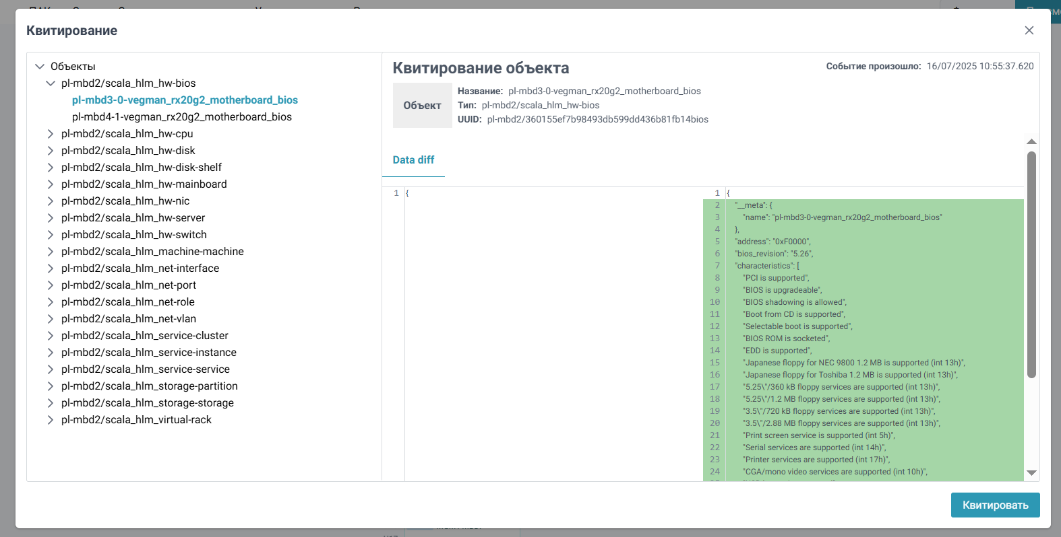Select pl-mbd4-1-vegman_rx20g2_motherboard_bios object
Viewport: 1061px width, 537px height.
coord(182,117)
